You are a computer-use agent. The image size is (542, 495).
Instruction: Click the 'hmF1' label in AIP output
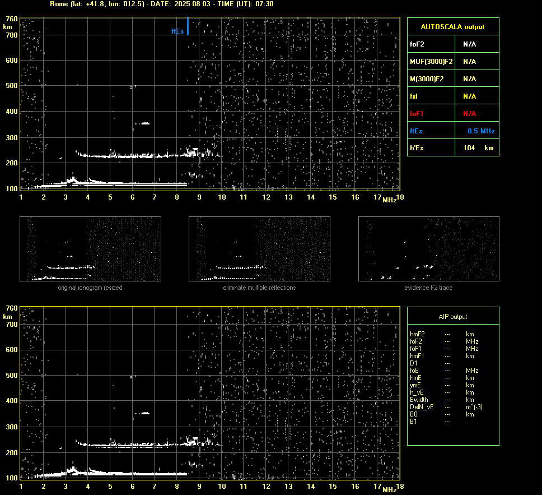(417, 356)
